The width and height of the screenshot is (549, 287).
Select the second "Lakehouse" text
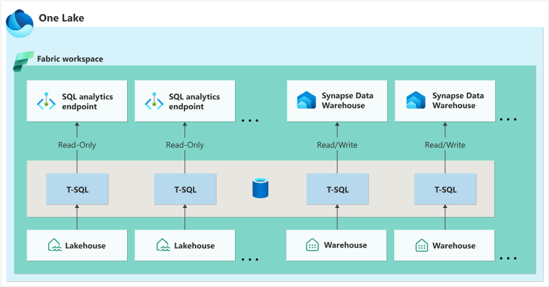pos(194,246)
